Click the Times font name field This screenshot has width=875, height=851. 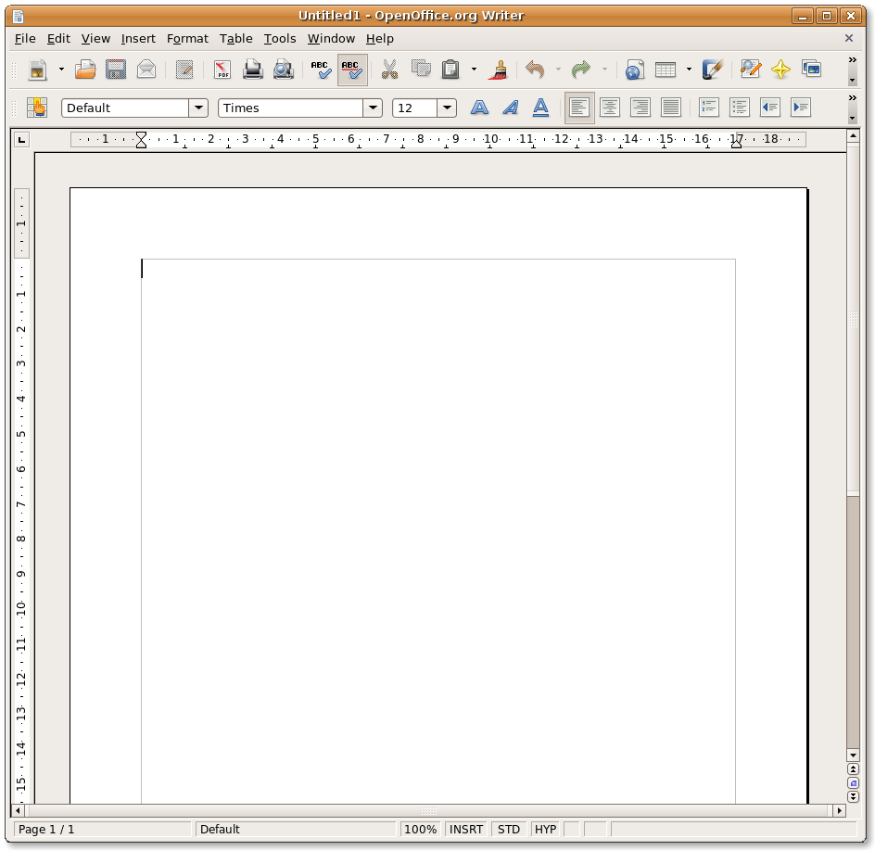pos(290,108)
